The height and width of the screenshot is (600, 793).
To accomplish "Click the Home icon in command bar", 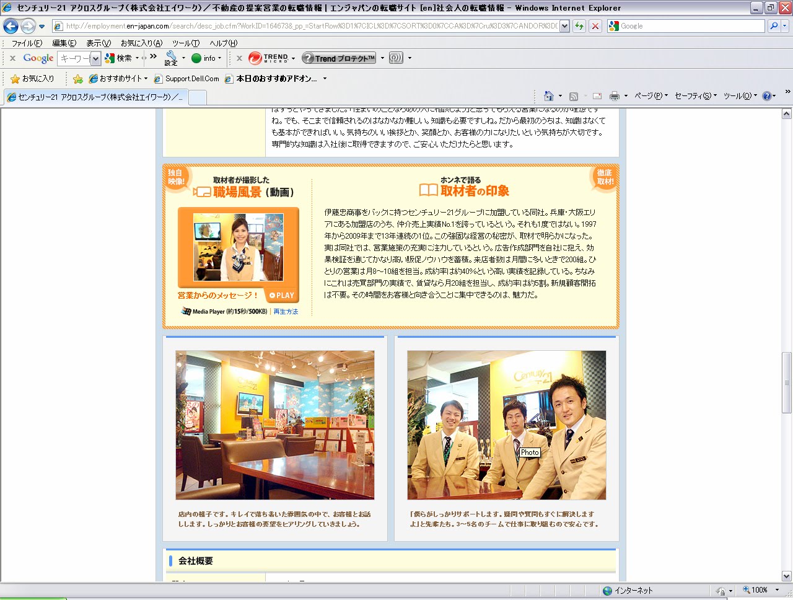I will point(548,96).
